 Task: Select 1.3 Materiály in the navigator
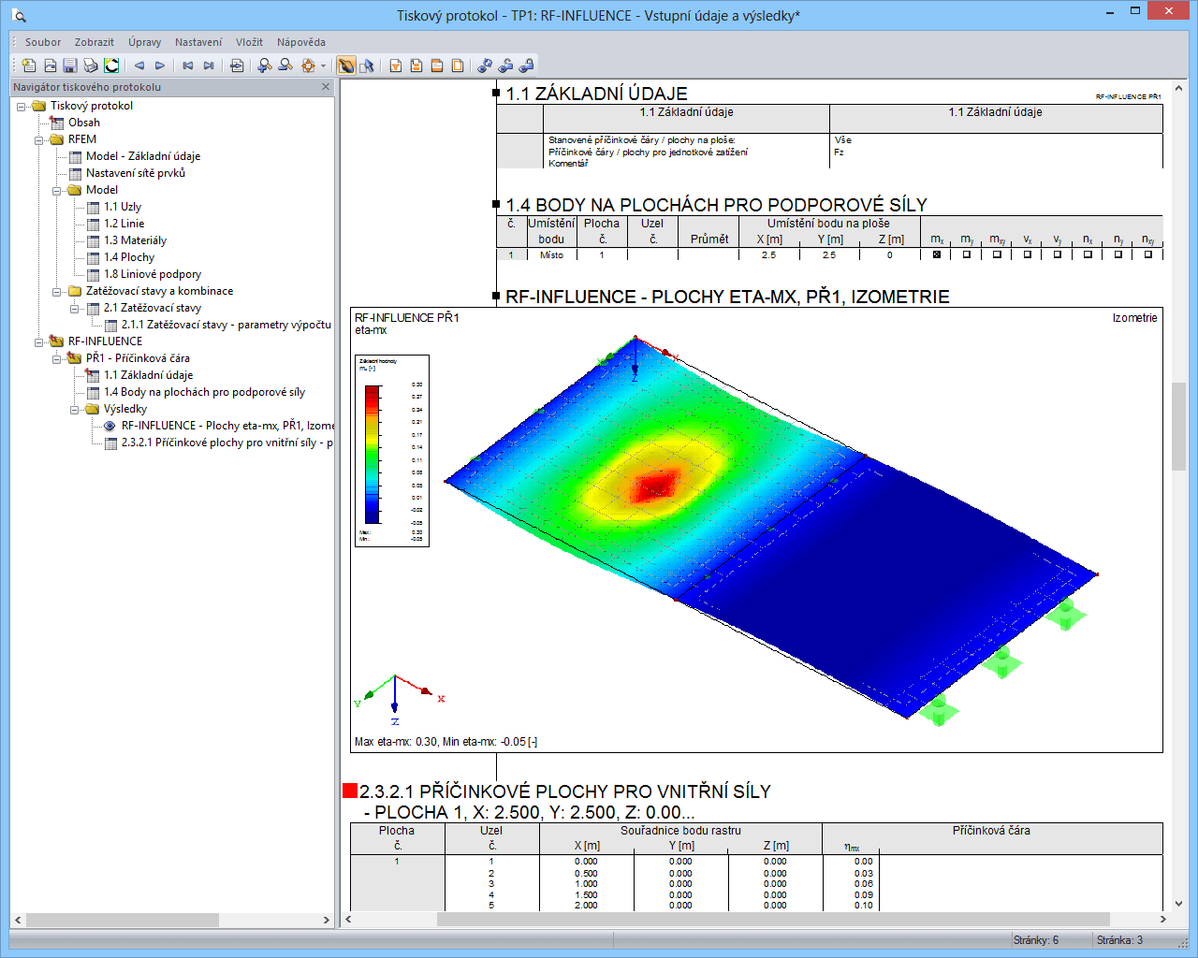[135, 240]
